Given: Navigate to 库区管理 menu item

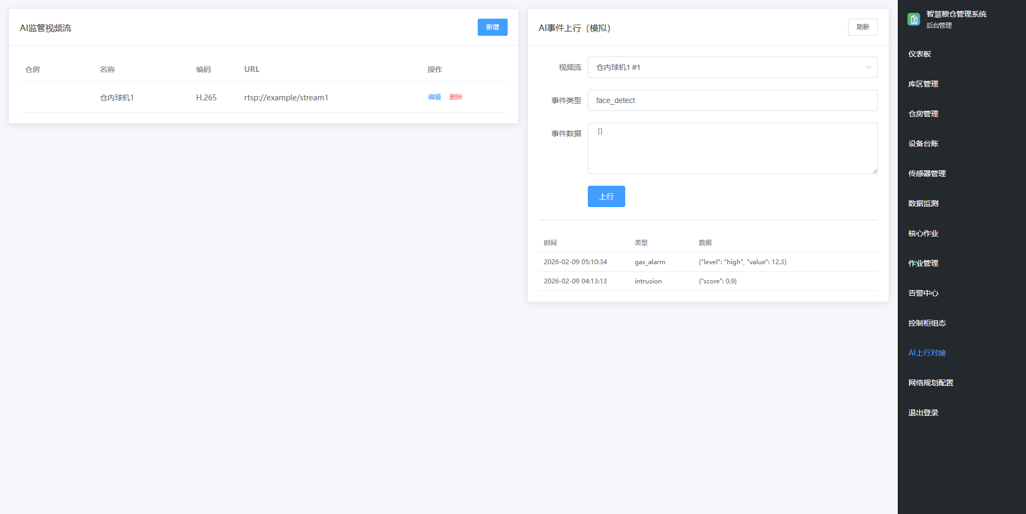Looking at the screenshot, I should click(x=923, y=84).
